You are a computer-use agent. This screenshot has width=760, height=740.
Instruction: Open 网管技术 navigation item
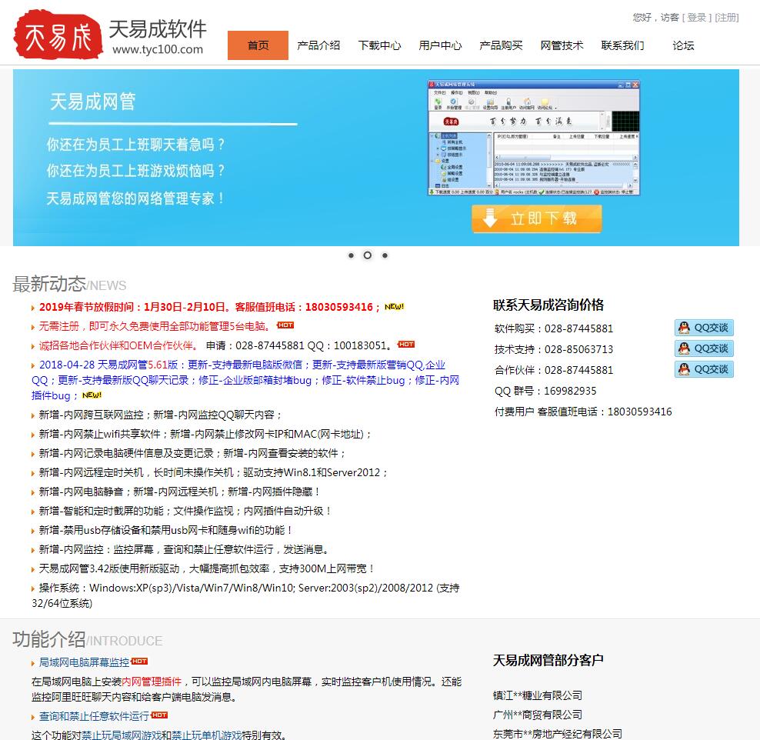[x=562, y=45]
